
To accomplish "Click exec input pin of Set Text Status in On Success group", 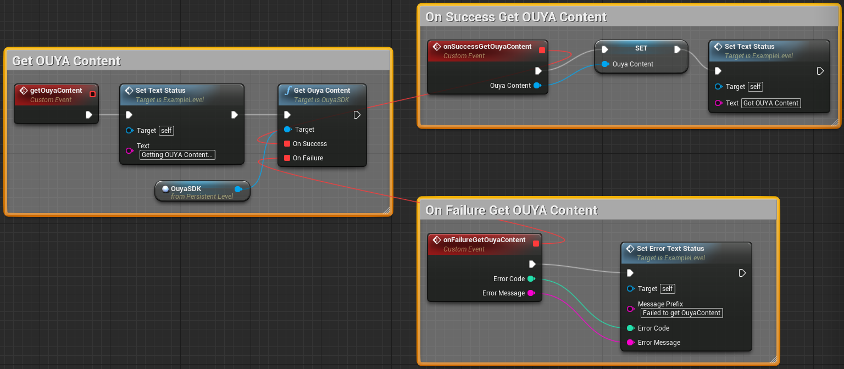I will [718, 71].
